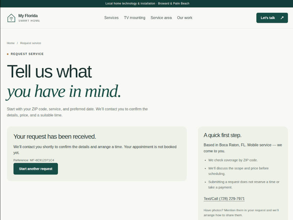Click the Home breadcrumb link
This screenshot has height=220, width=293.
tap(11, 43)
